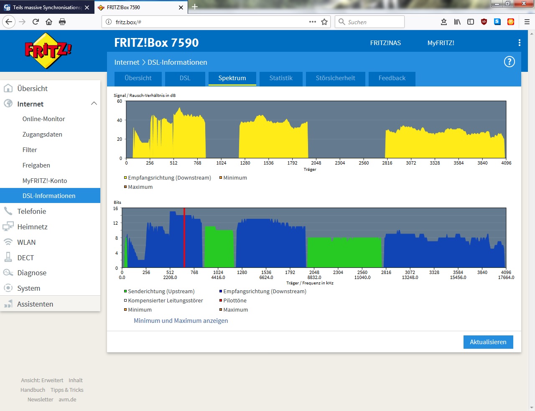Click the Suchen search field

click(x=369, y=22)
